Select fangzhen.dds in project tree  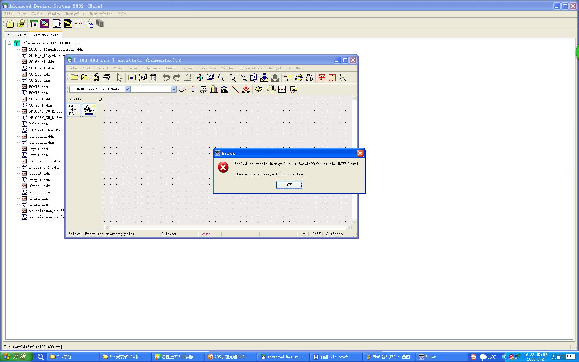click(41, 136)
